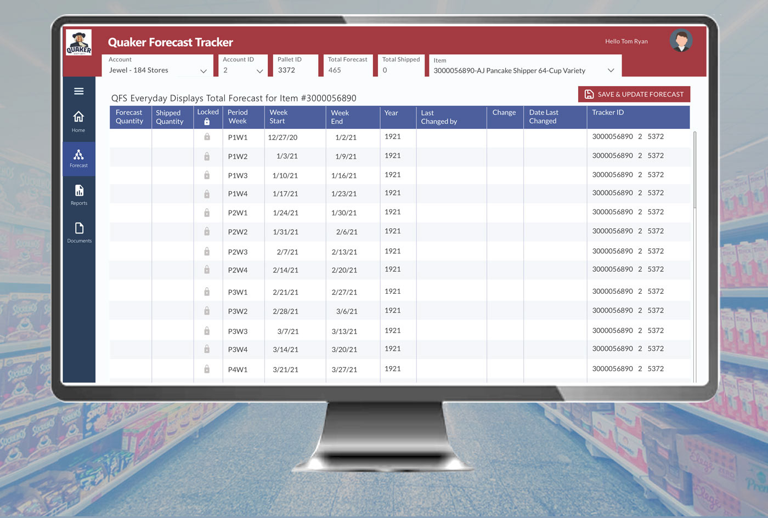Toggle lock for week P2W4

pos(207,270)
